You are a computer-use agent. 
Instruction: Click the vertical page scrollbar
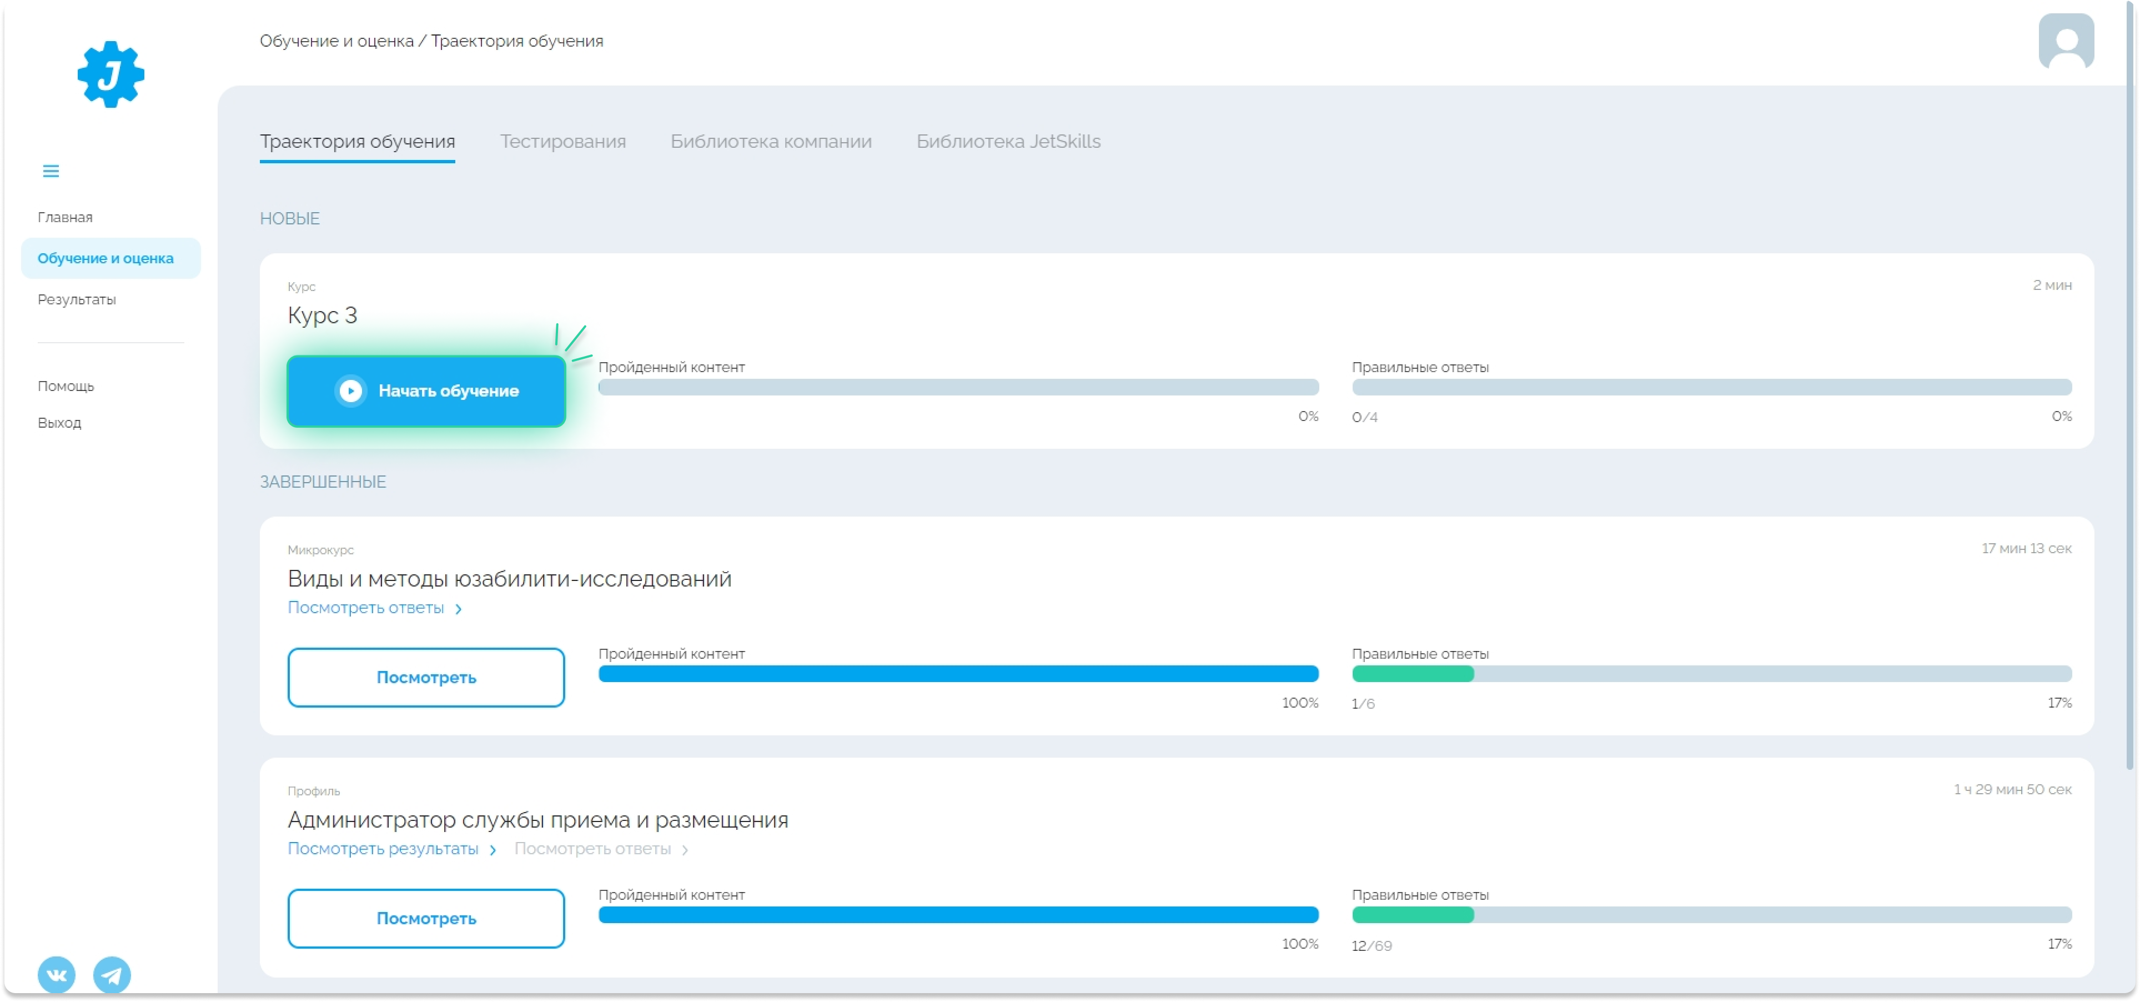(2130, 387)
